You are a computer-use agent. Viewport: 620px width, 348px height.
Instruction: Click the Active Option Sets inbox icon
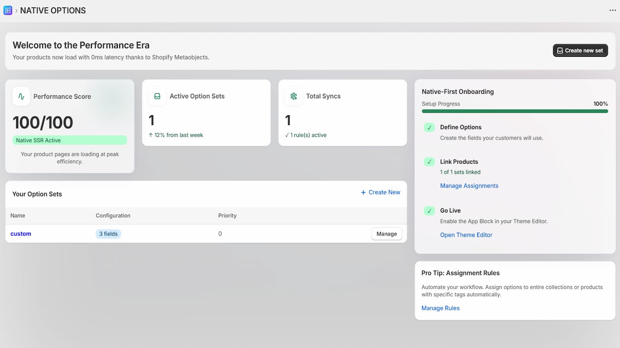coord(157,96)
